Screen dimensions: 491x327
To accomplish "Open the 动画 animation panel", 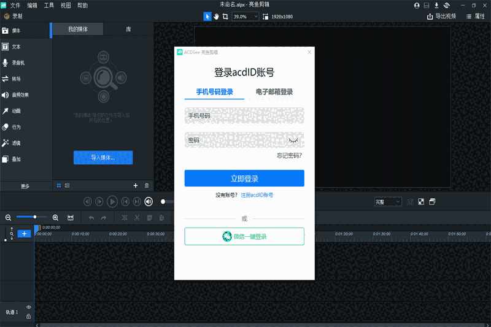I will [26, 111].
